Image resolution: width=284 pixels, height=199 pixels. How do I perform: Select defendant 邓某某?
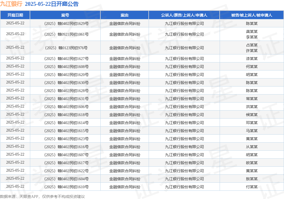(252, 123)
